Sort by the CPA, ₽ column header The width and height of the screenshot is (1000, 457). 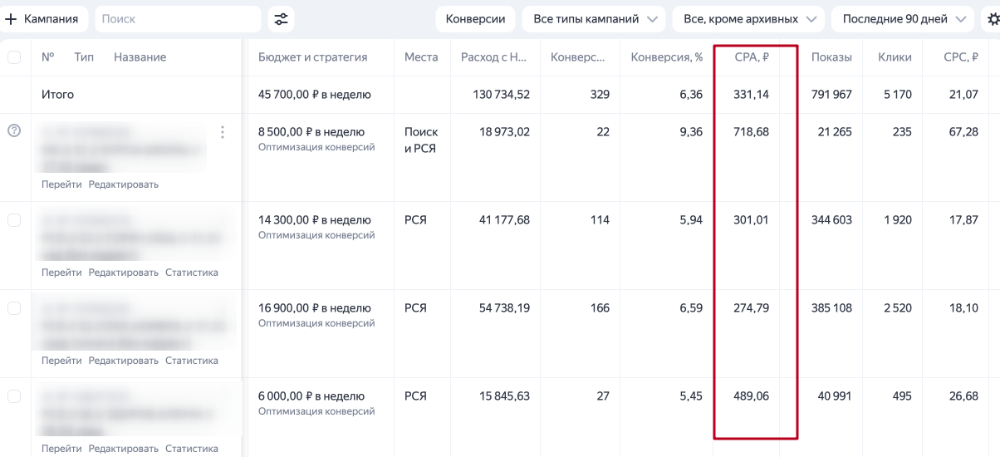(x=752, y=57)
